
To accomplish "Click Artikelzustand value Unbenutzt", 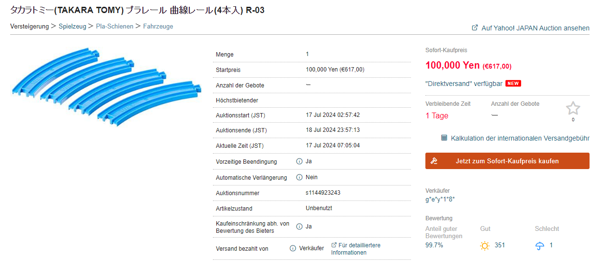I will point(319,208).
